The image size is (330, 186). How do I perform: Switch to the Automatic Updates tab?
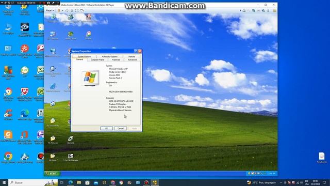(109, 56)
